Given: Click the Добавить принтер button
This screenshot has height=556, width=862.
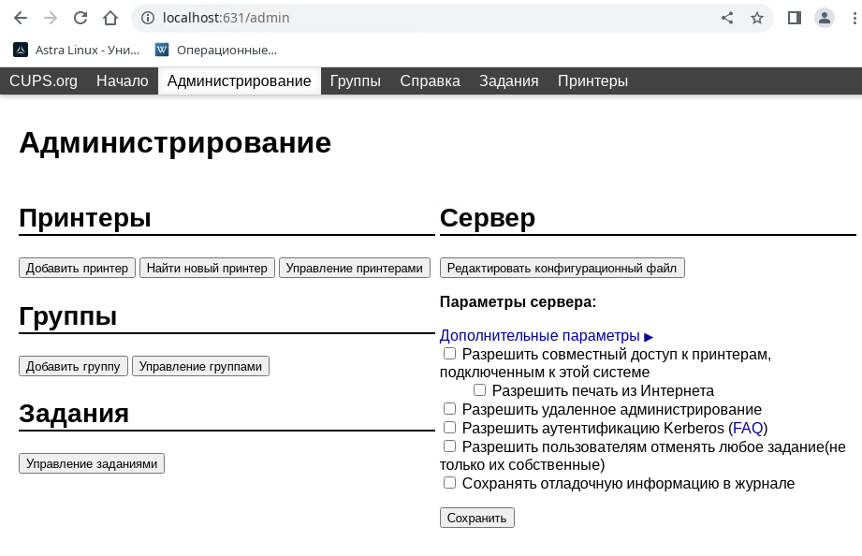Looking at the screenshot, I should 77,268.
